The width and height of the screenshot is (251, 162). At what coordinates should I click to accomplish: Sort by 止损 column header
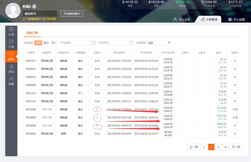185,53
